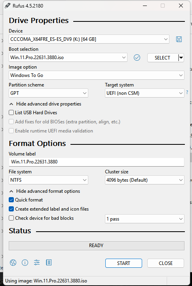Open the Device dropdown list
192x286 pixels.
click(89, 39)
